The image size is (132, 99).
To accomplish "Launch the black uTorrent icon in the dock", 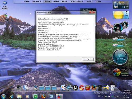I will [76, 88].
